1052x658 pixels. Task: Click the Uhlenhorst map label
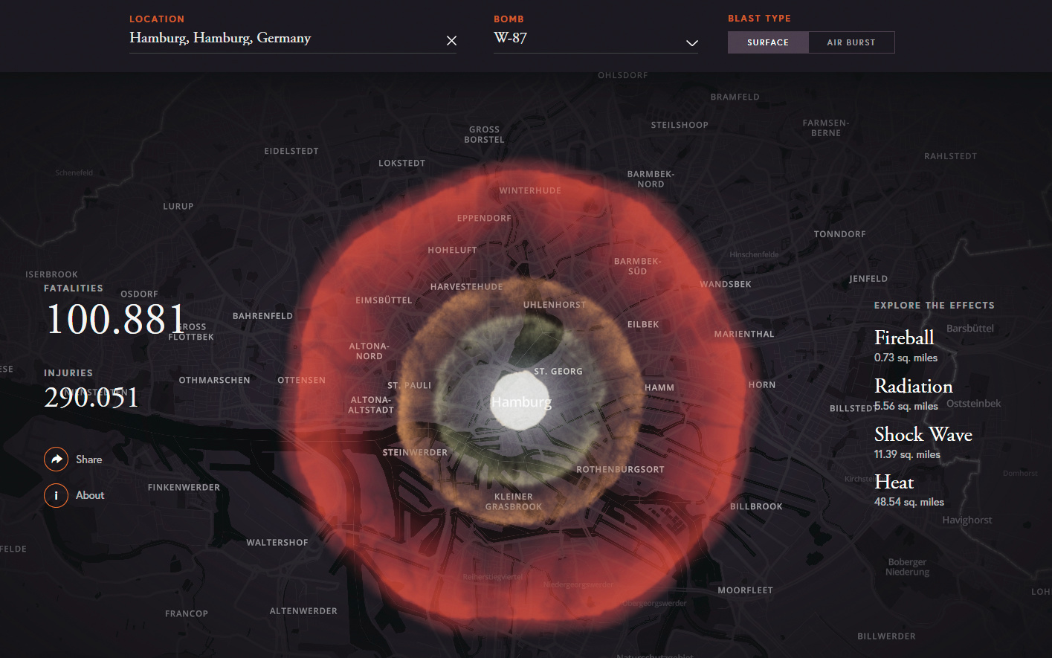(x=555, y=305)
